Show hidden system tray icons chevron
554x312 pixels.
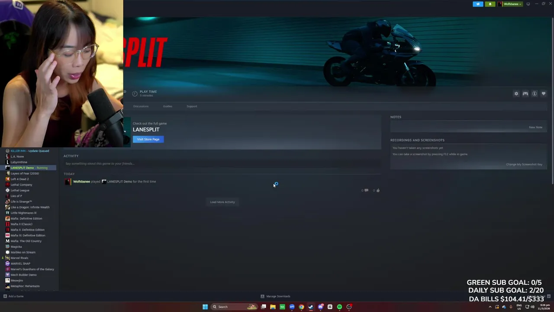490,307
